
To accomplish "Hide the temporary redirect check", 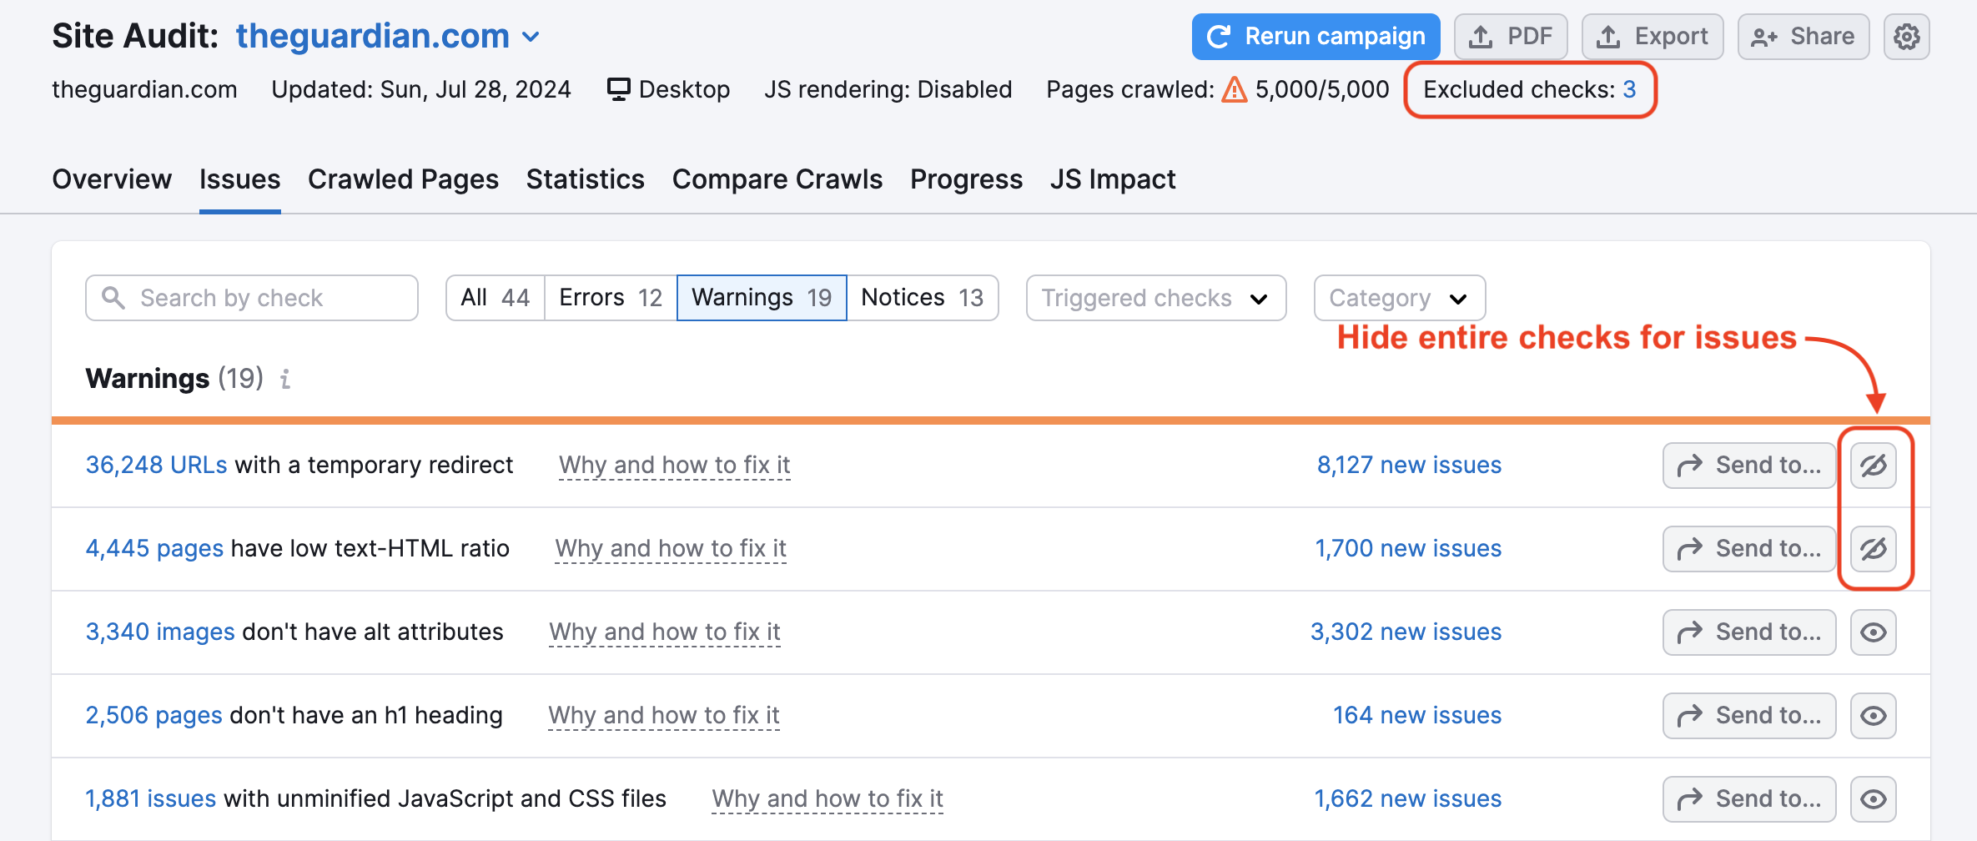I will 1873,465.
